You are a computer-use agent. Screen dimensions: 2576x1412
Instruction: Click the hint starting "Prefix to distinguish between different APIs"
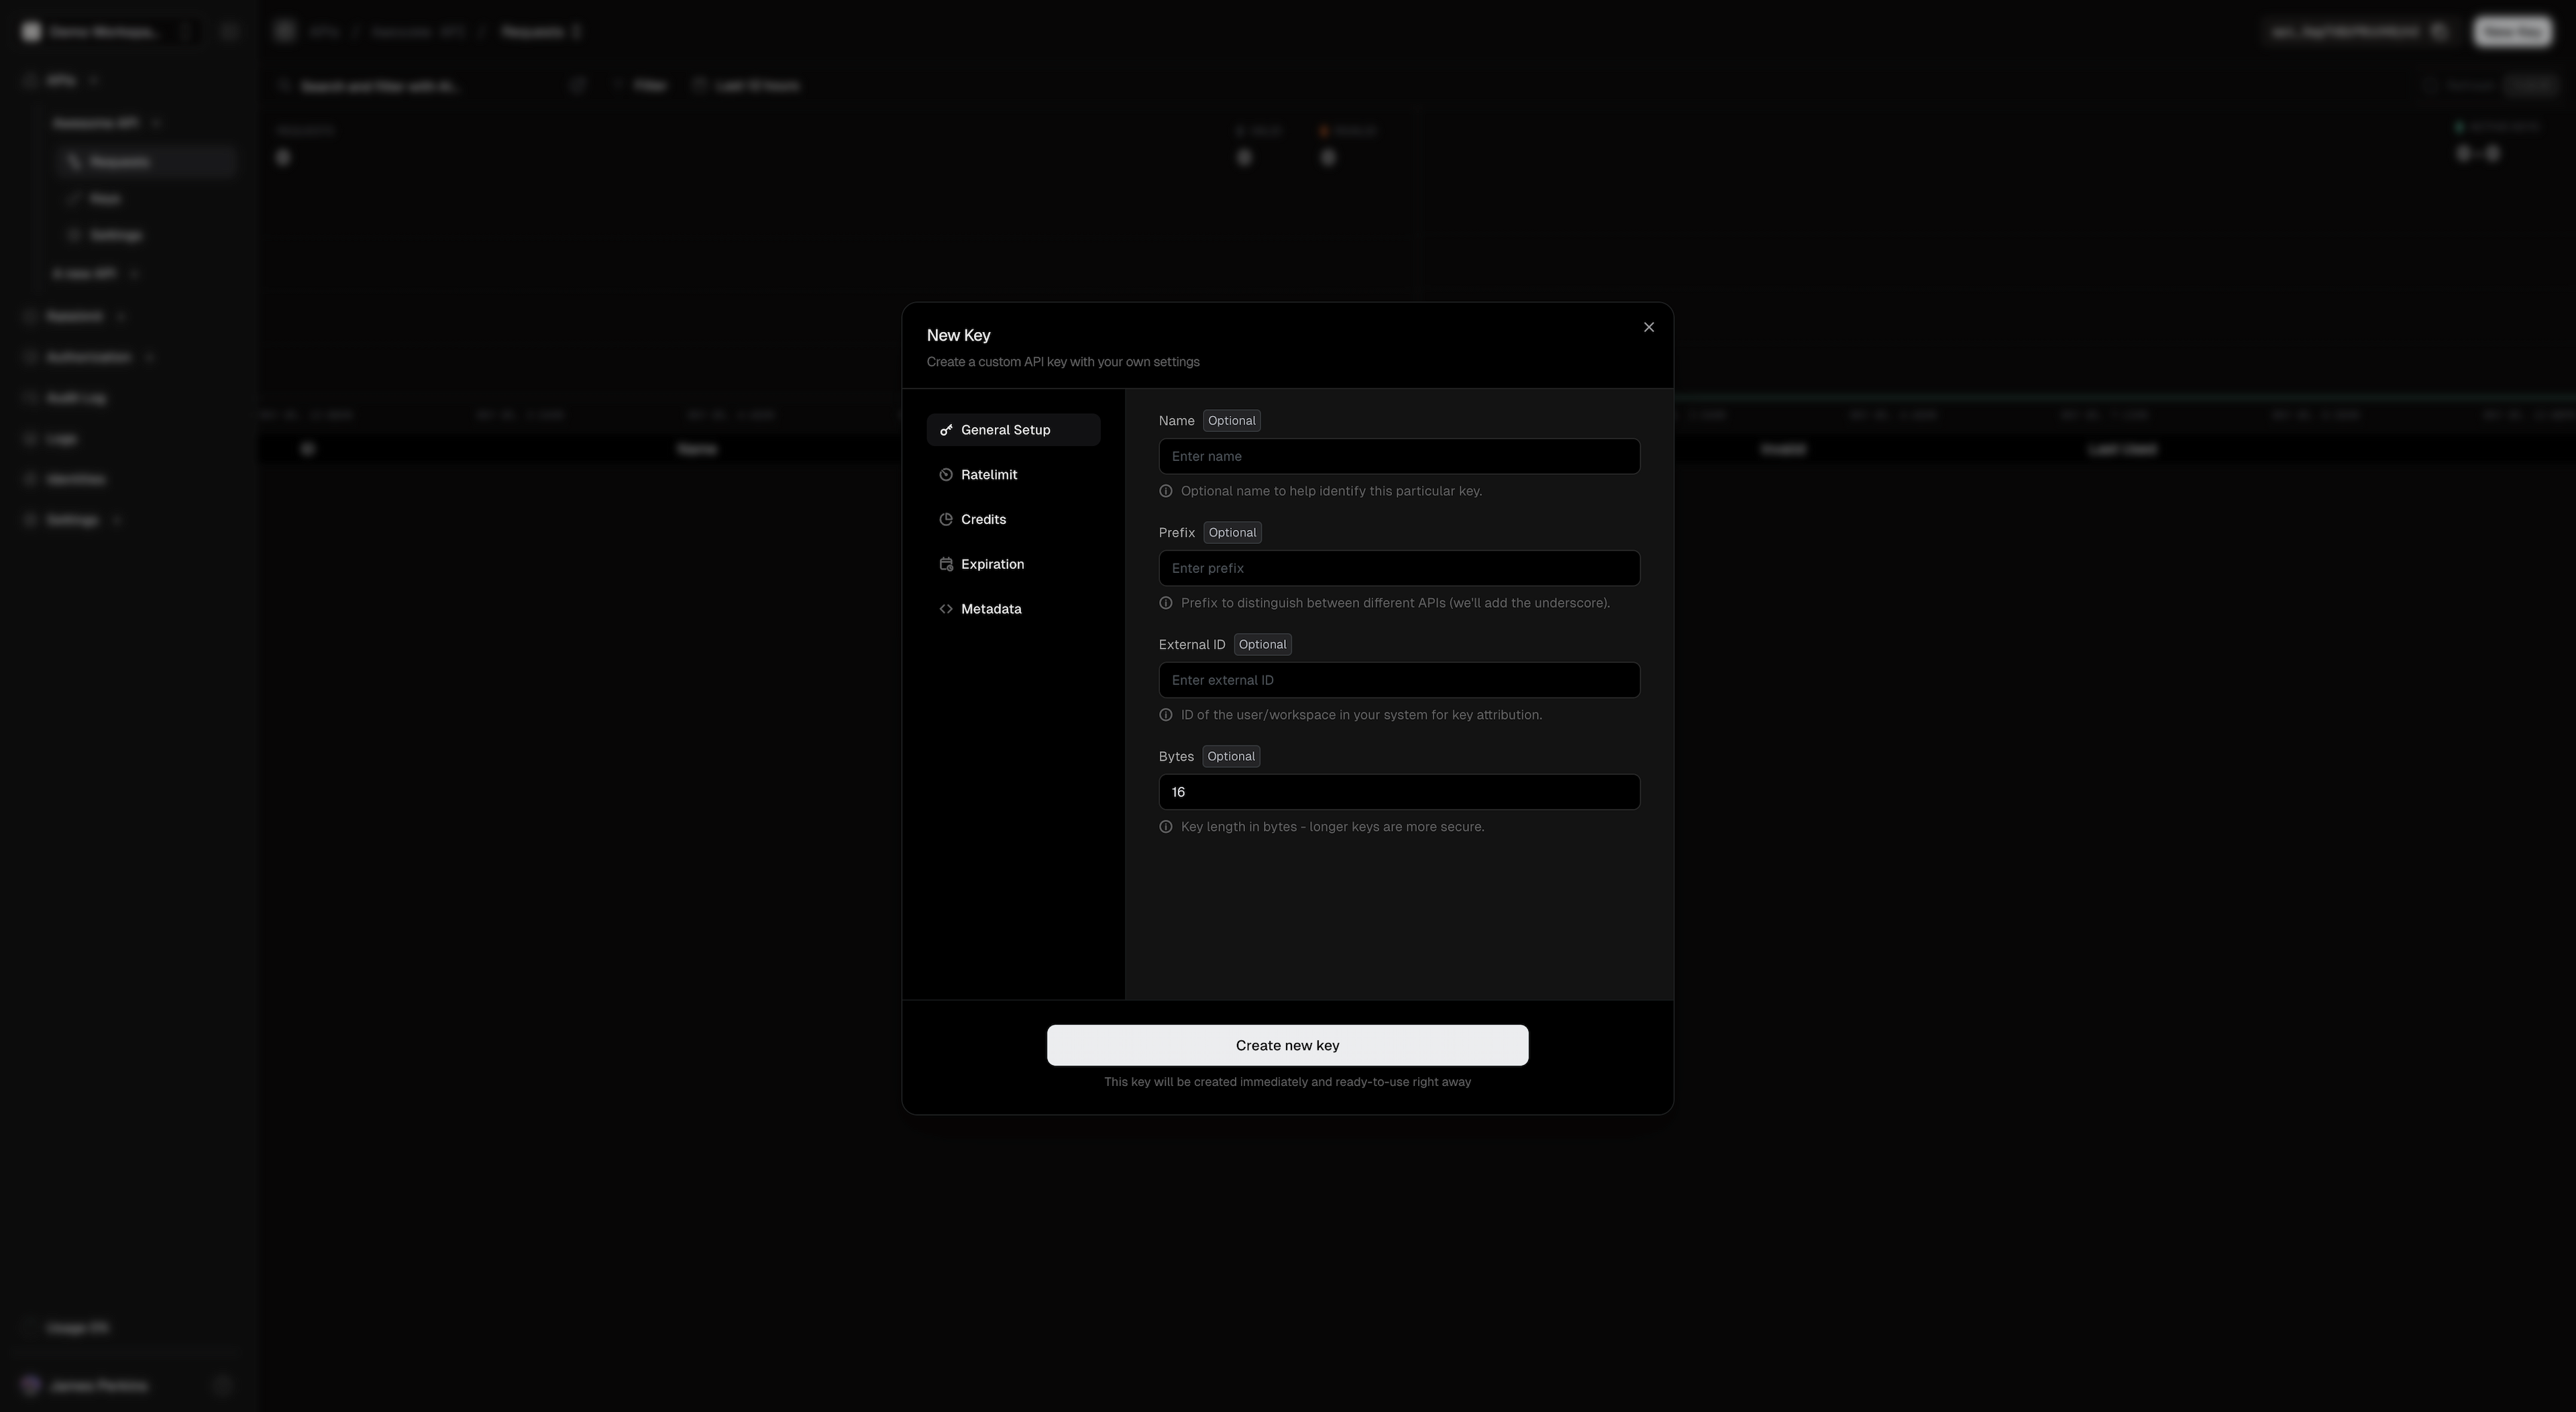(1395, 603)
